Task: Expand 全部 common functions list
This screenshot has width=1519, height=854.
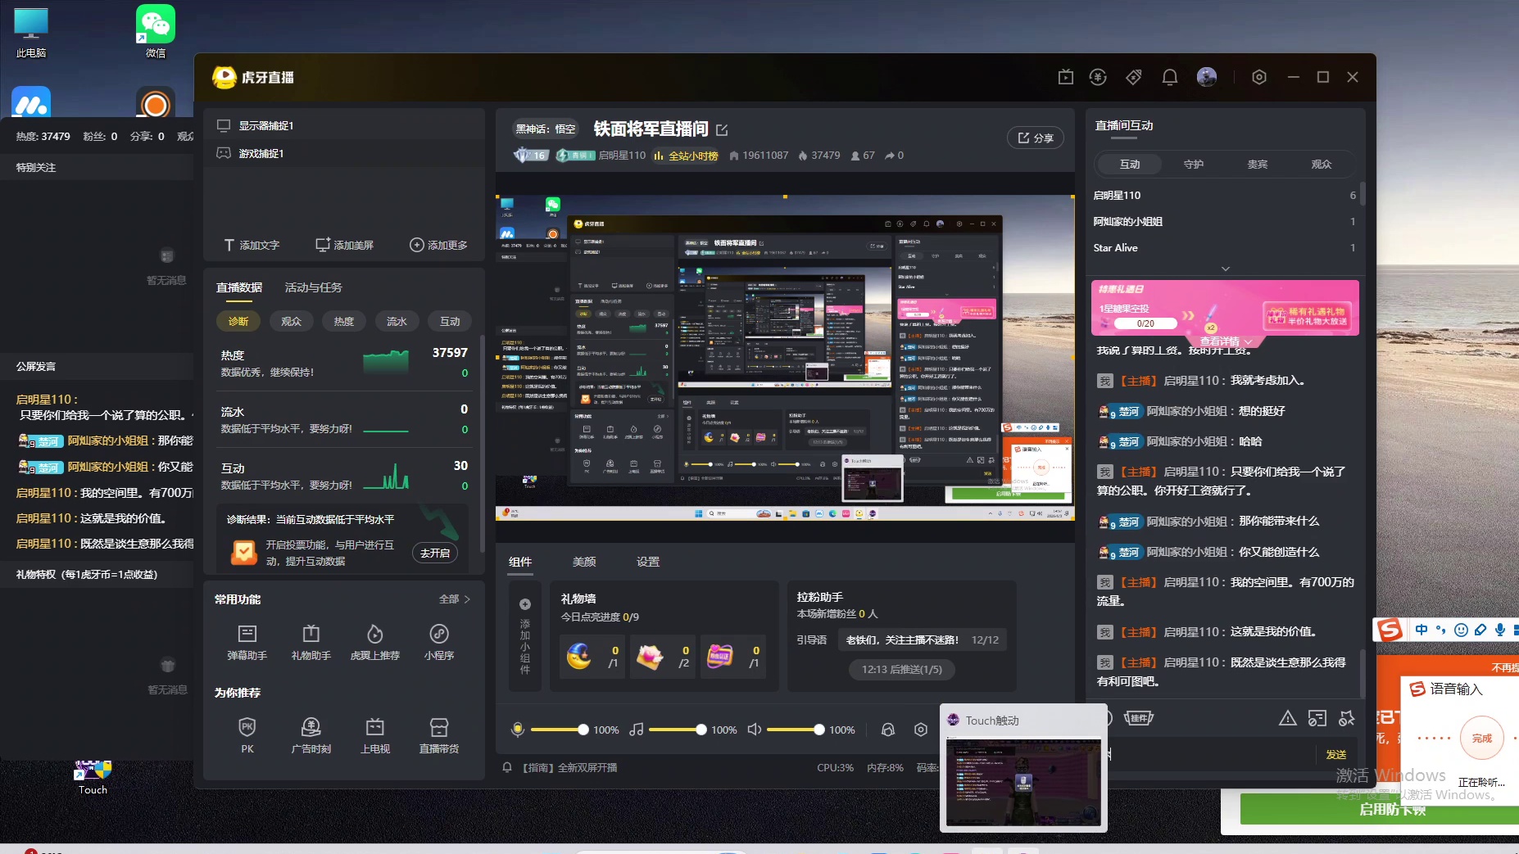Action: [455, 599]
